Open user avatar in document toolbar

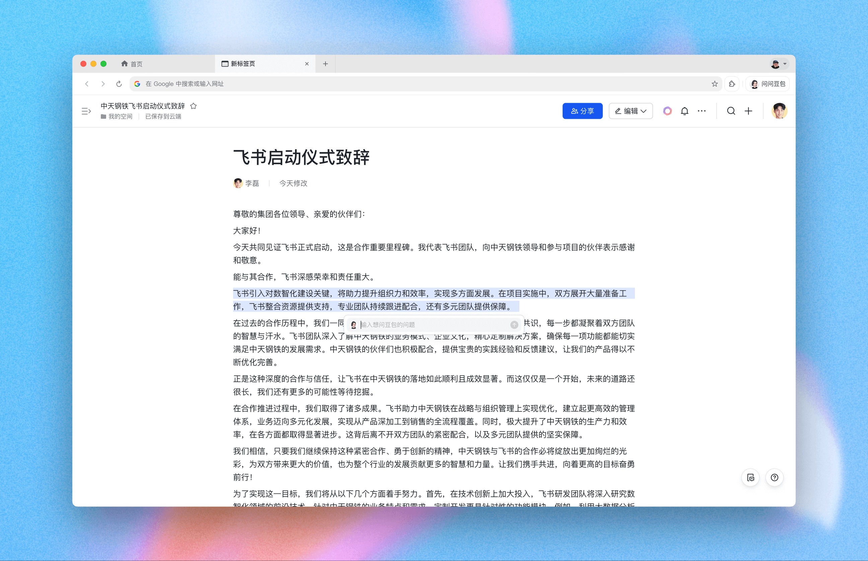pos(780,111)
